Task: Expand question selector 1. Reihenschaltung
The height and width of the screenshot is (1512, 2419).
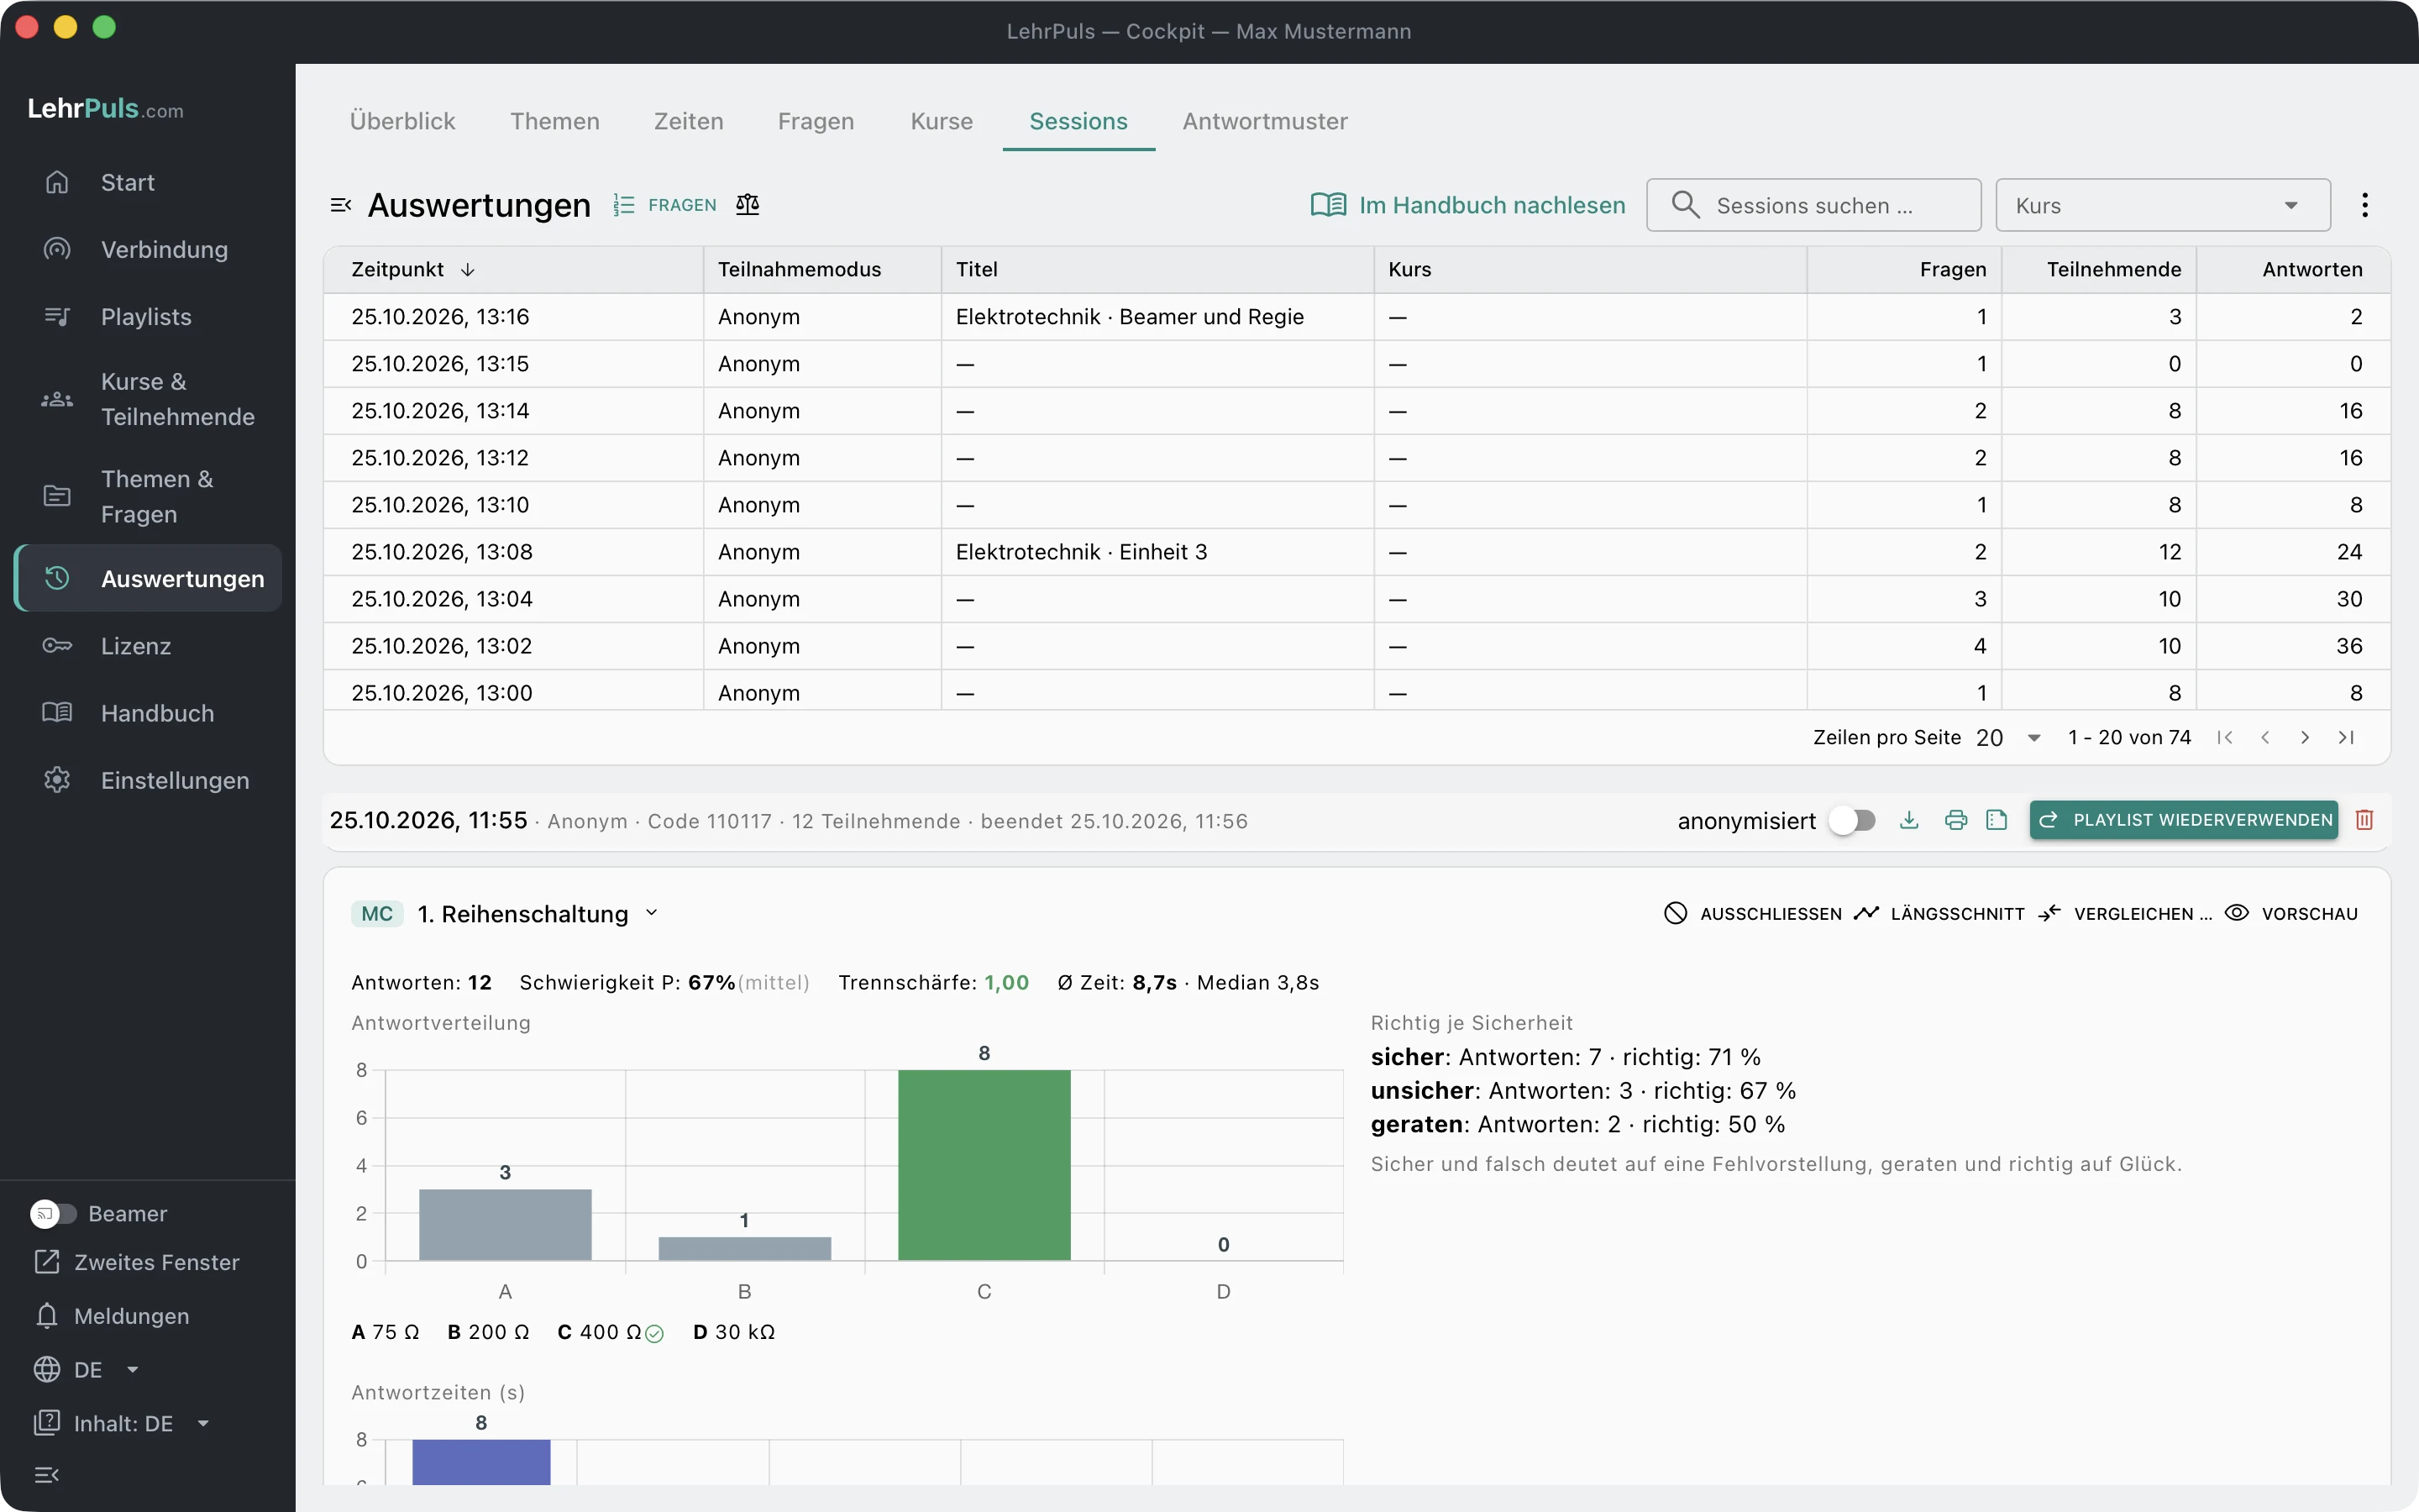Action: point(538,913)
